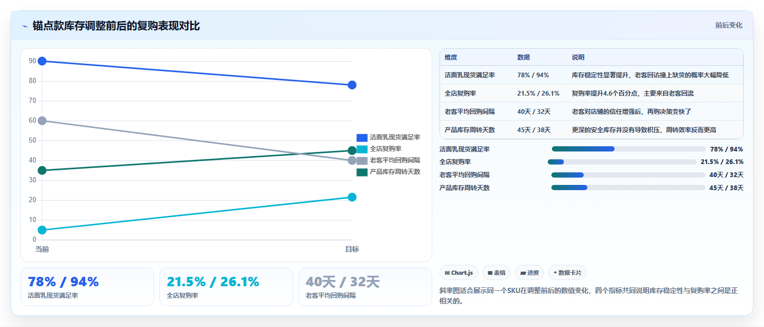Select the cyan data point at 当前
Screen dimensions: 764x327
coord(42,230)
